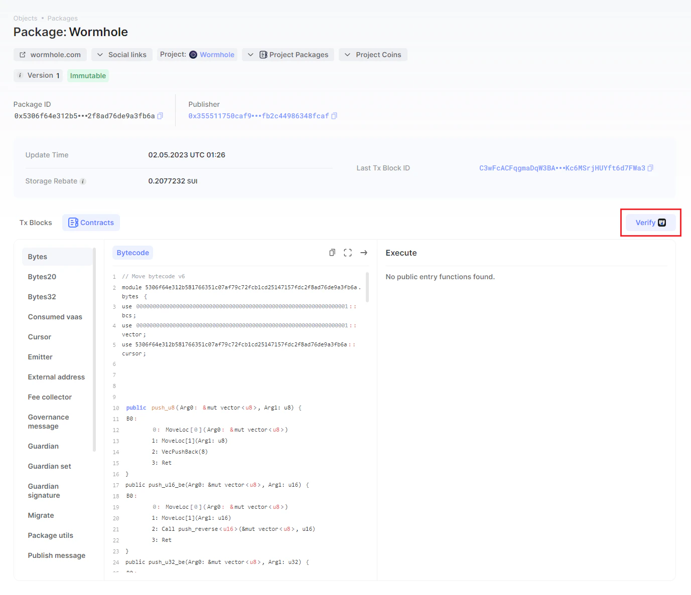Viewport: 691px width, 595px height.
Task: Open the Publisher address link
Action: (258, 116)
